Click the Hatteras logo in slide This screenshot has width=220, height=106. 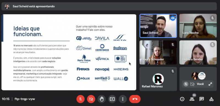(x=121, y=69)
